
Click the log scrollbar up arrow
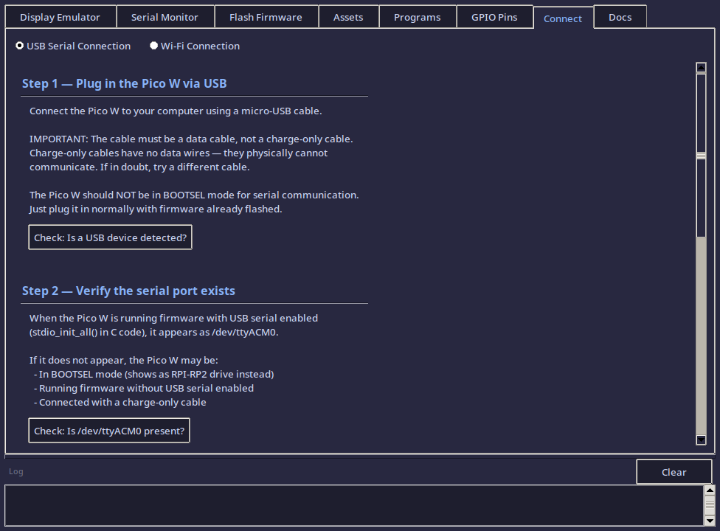[711, 491]
